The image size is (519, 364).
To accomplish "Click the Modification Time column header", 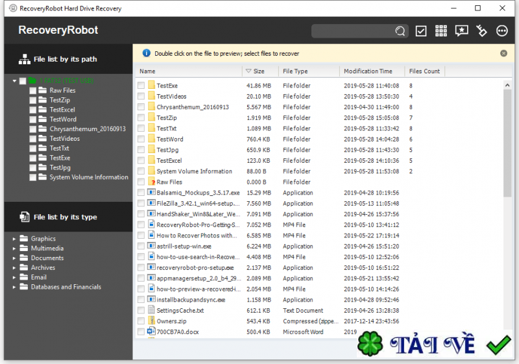I will pos(368,71).
